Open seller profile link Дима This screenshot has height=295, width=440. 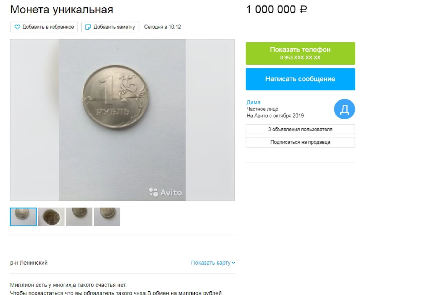pos(254,102)
